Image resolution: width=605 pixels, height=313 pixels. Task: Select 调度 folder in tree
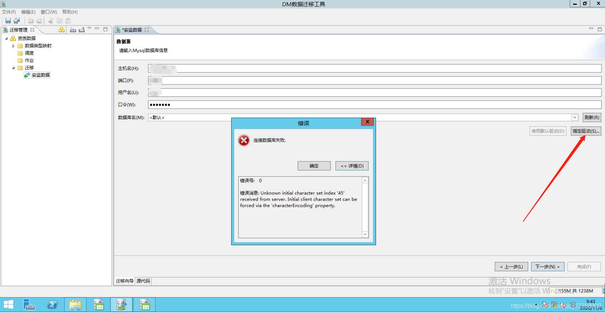pos(29,53)
